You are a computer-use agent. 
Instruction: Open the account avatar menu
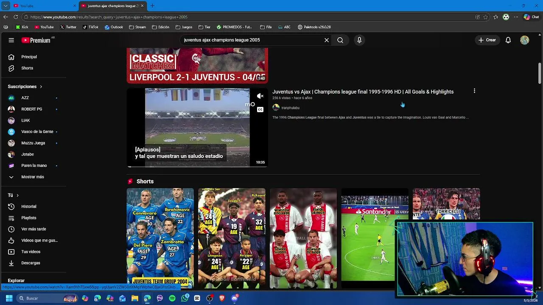[x=525, y=40]
